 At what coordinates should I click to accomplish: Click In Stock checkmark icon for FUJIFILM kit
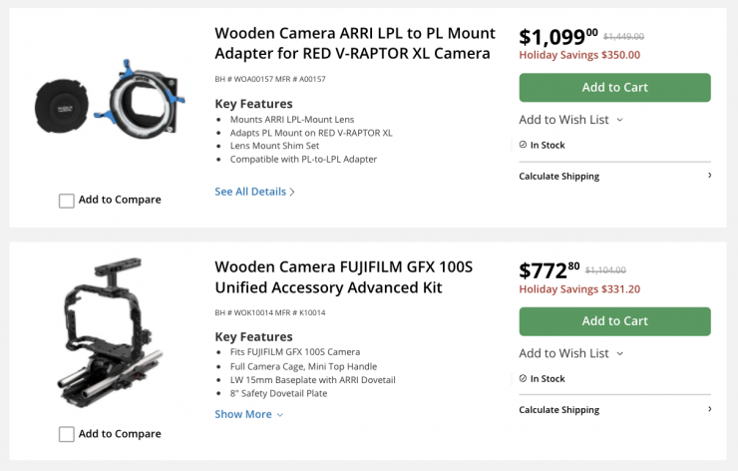point(524,379)
